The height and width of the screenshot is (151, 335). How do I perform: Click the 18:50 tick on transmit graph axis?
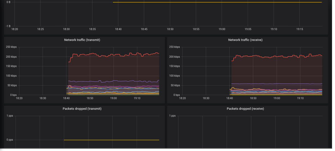pyautogui.click(x=90, y=98)
